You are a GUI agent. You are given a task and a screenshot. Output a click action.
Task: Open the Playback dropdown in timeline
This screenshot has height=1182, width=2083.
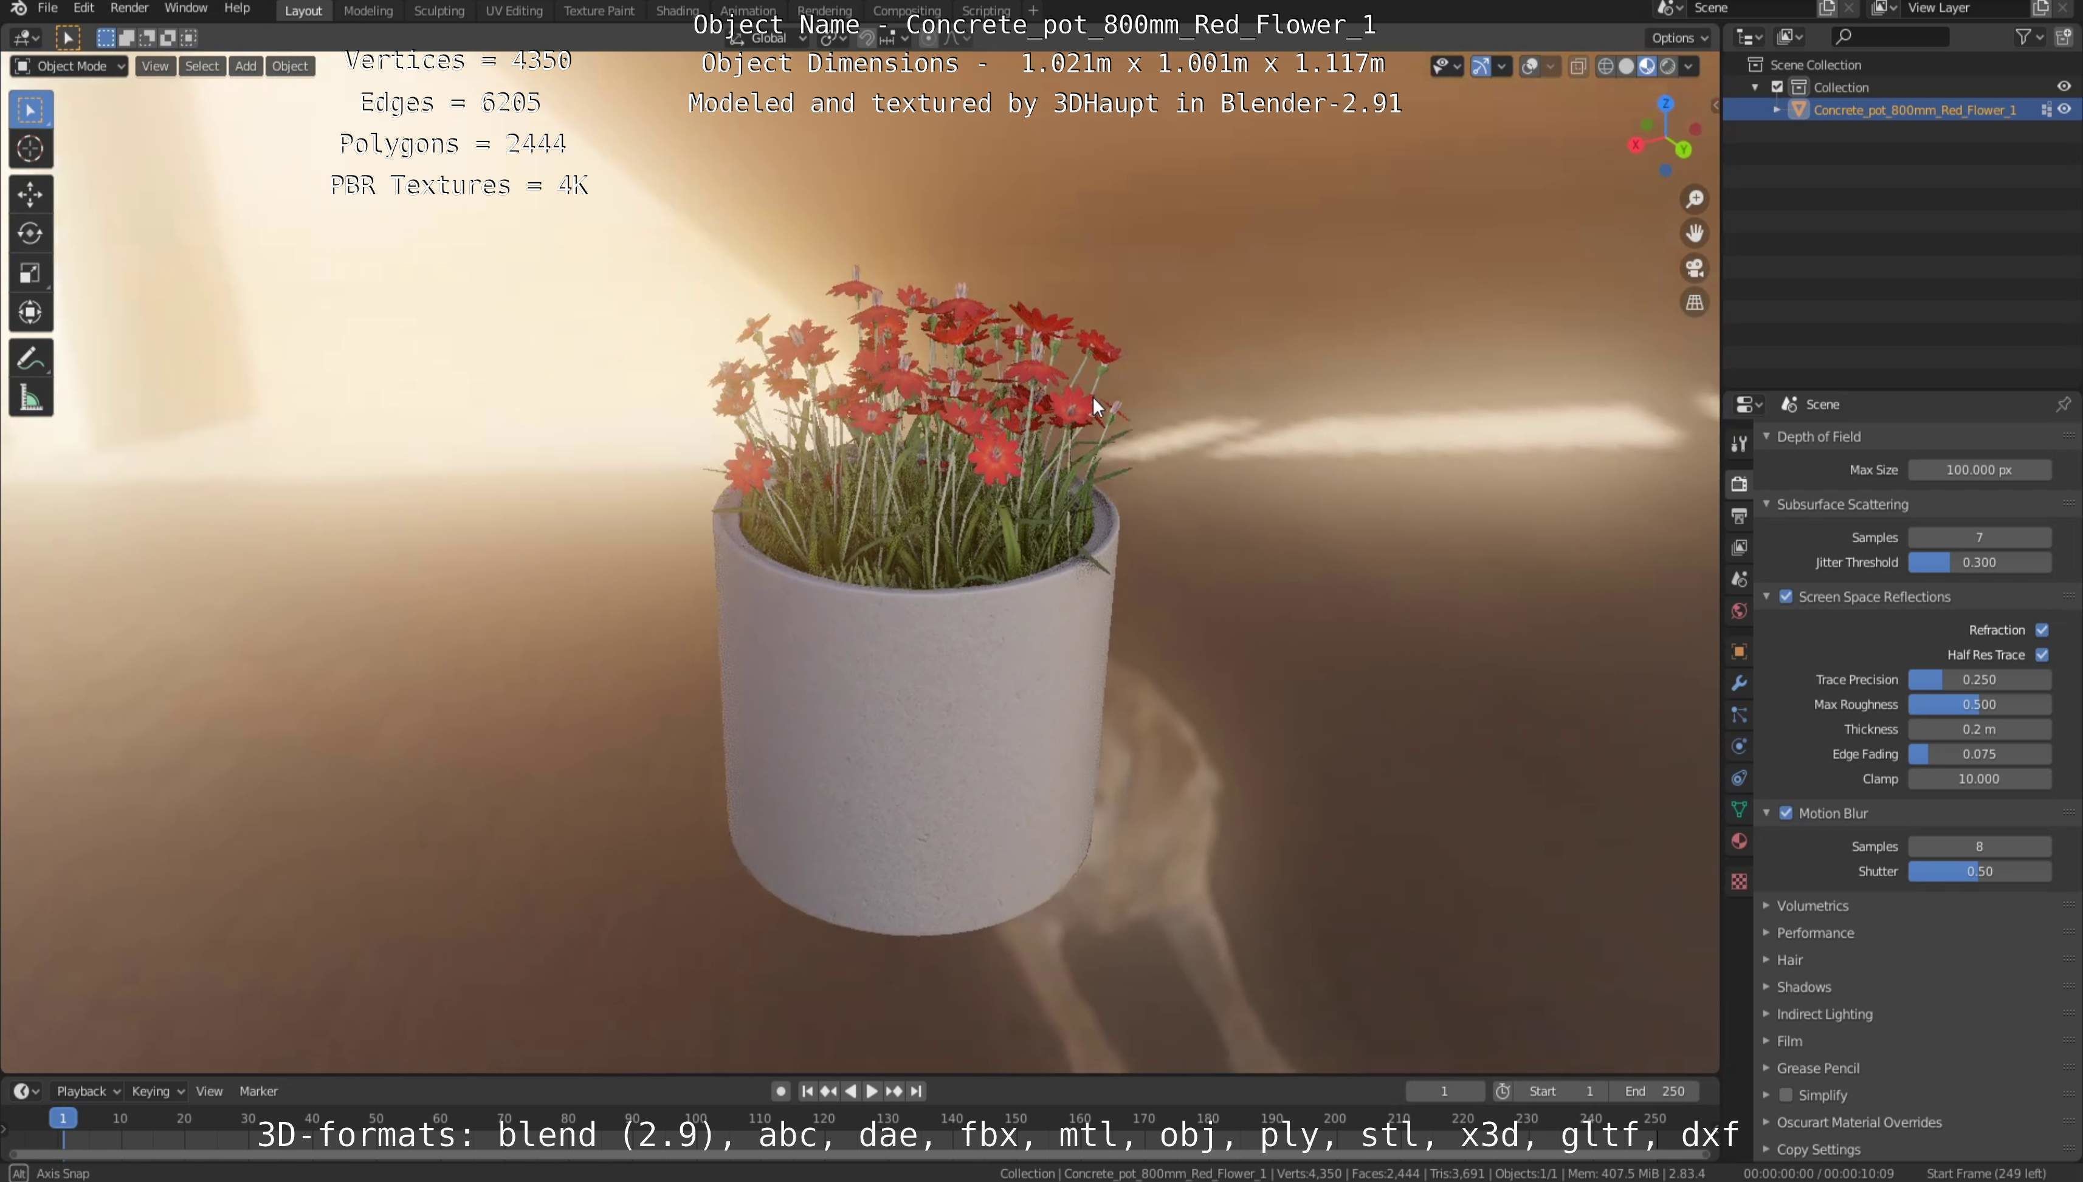87,1091
